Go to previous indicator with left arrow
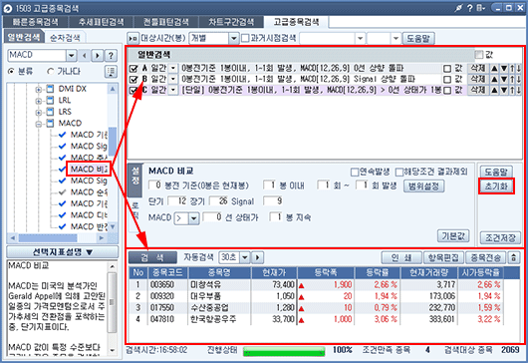This screenshot has height=363, width=528. point(85,55)
